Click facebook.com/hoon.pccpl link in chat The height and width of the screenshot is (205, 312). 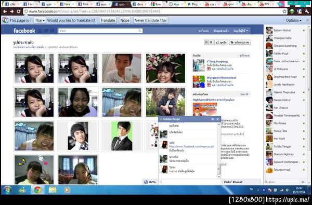(x=191, y=146)
